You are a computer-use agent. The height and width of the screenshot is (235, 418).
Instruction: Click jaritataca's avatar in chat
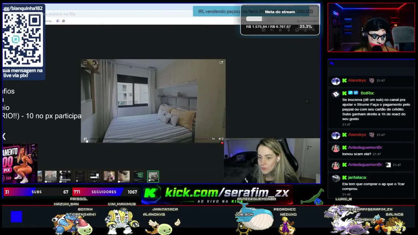click(x=336, y=178)
